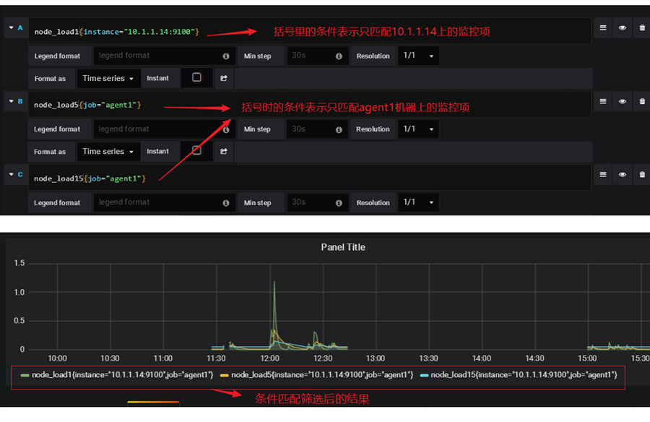This screenshot has height=422, width=650.
Task: Delete query A using the trash icon
Action: pyautogui.click(x=642, y=27)
